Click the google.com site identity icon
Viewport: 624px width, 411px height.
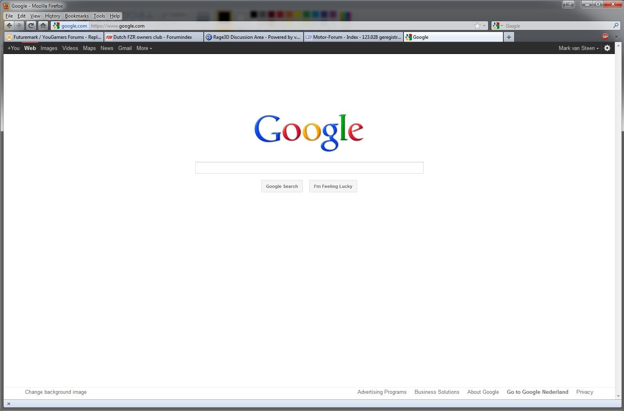(x=70, y=26)
